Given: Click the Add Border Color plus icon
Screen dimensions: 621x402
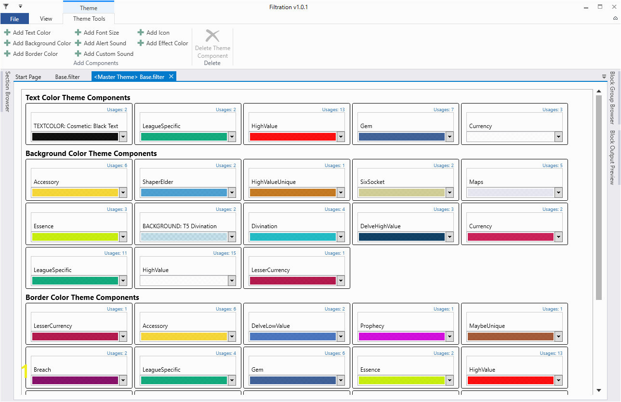Looking at the screenshot, I should (7, 54).
